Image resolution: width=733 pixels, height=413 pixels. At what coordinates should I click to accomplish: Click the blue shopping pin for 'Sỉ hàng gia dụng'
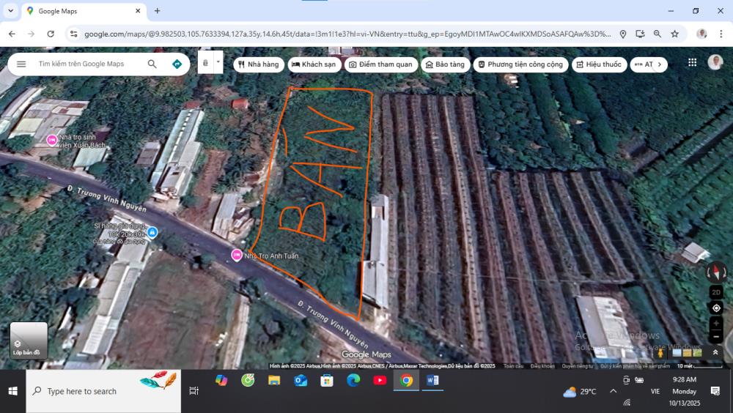(x=152, y=231)
